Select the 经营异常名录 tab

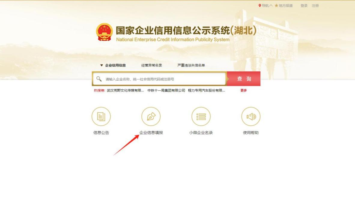(x=151, y=65)
